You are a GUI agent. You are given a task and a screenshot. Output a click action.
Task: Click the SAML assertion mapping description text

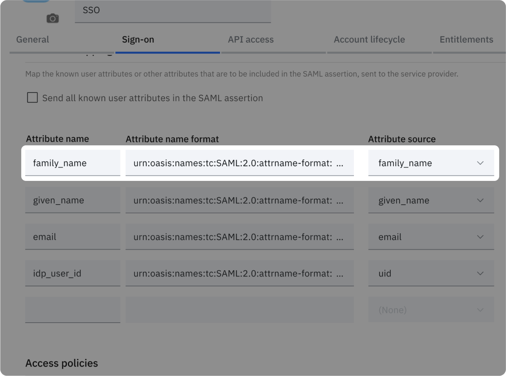(x=242, y=74)
